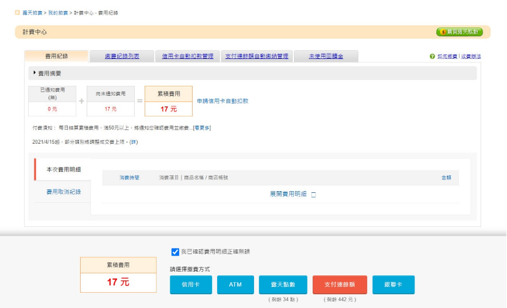
Task: Click the home icon in breadcrumb
Action: [x=18, y=12]
